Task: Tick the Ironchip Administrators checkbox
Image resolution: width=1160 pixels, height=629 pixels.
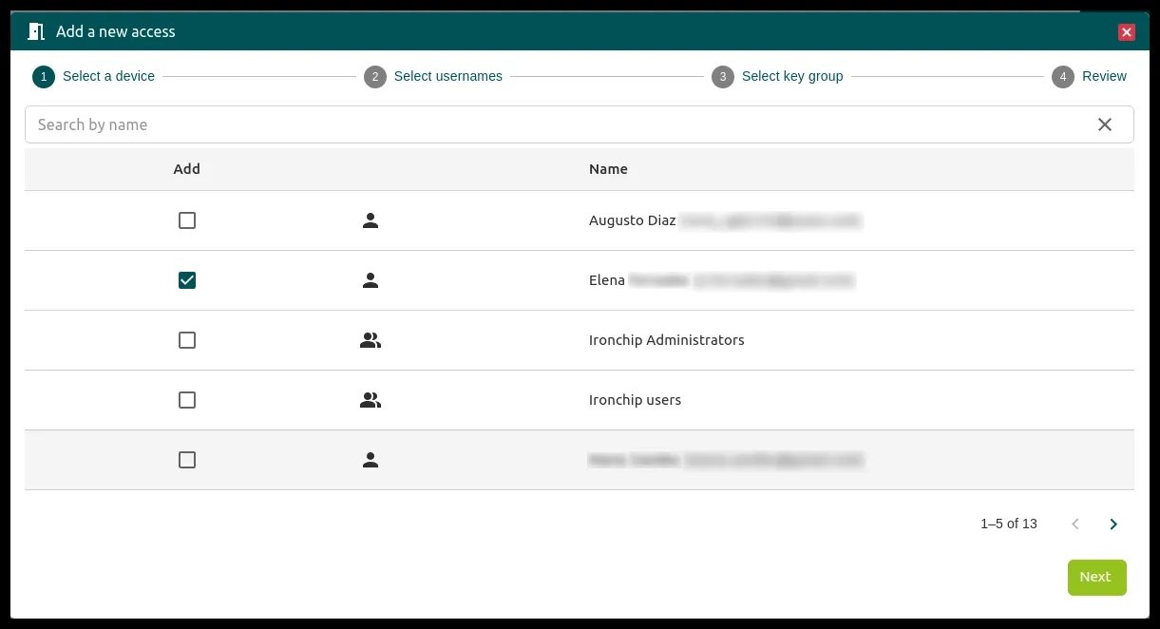Action: tap(187, 340)
